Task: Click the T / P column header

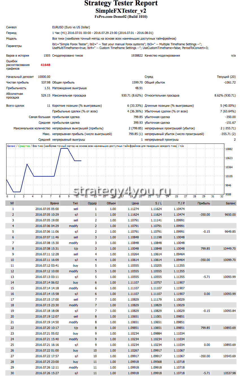Action: [x=181, y=203]
